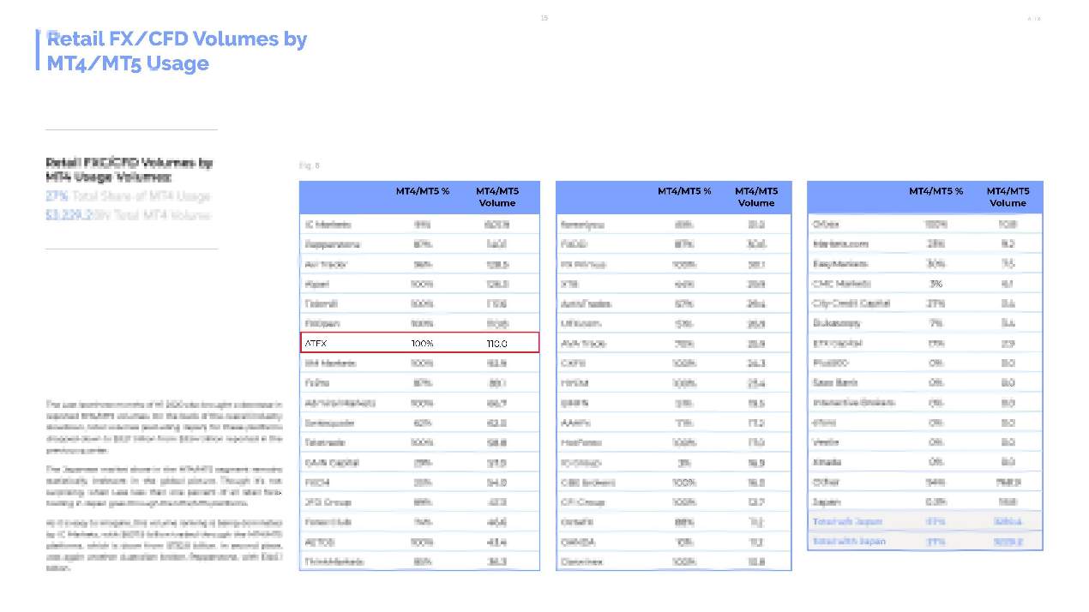Click the blue Total with Japan row
Viewport: 1089px width, 612px height.
[925, 541]
